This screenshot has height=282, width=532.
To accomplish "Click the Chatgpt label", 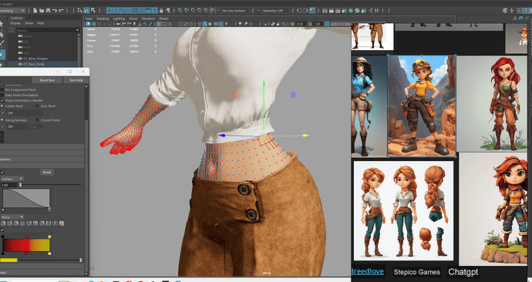I will click(463, 272).
